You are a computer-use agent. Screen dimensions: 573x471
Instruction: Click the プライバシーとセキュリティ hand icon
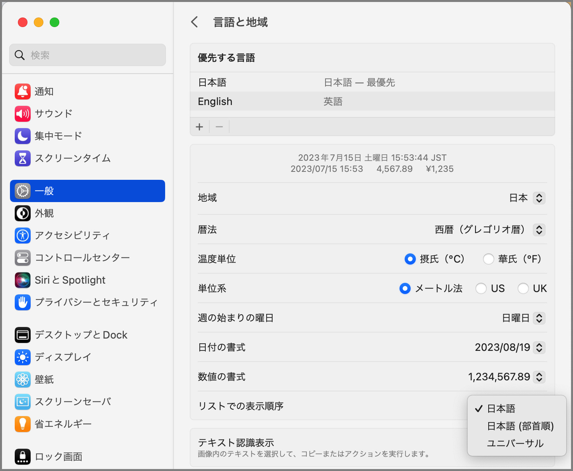click(x=23, y=302)
